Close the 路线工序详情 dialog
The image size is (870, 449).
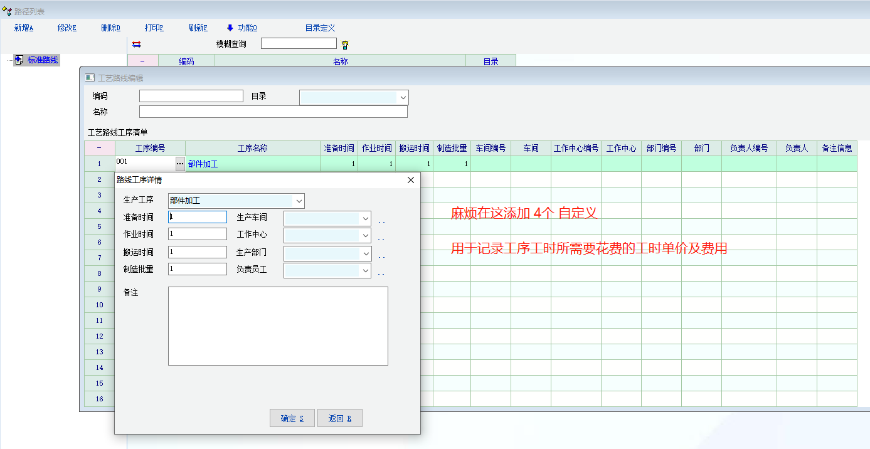[411, 180]
